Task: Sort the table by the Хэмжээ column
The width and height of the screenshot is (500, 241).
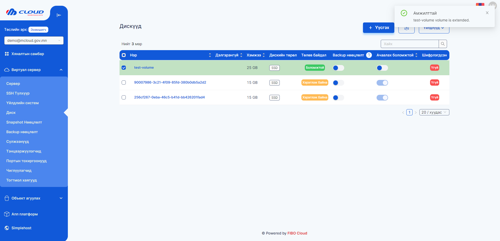Action: [x=264, y=55]
